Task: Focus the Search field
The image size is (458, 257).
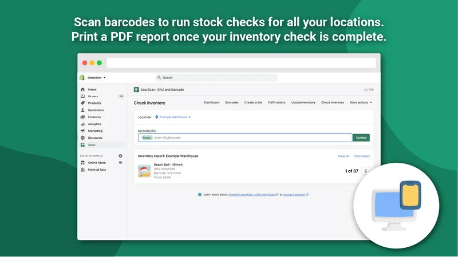Action: pos(216,78)
